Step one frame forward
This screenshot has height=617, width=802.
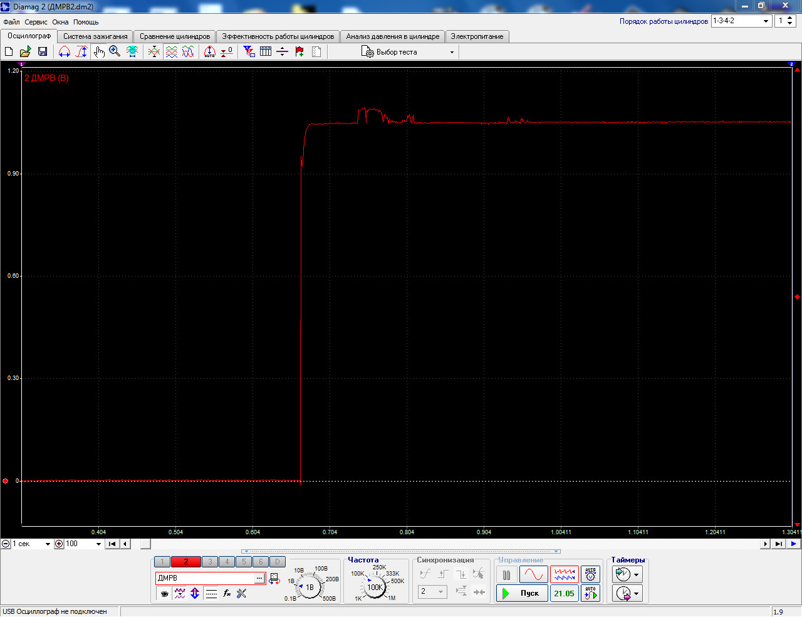pos(765,544)
